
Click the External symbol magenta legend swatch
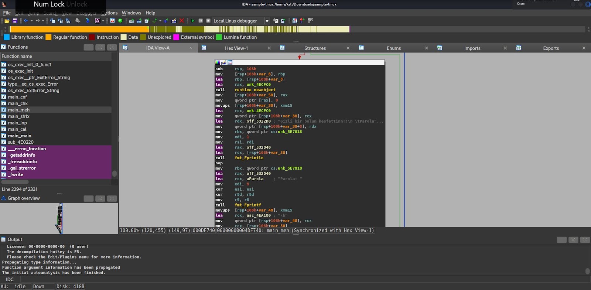[176, 37]
